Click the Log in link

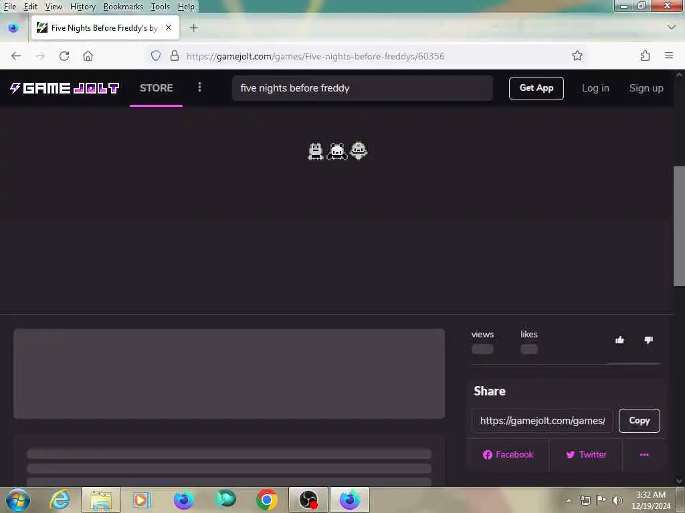595,88
